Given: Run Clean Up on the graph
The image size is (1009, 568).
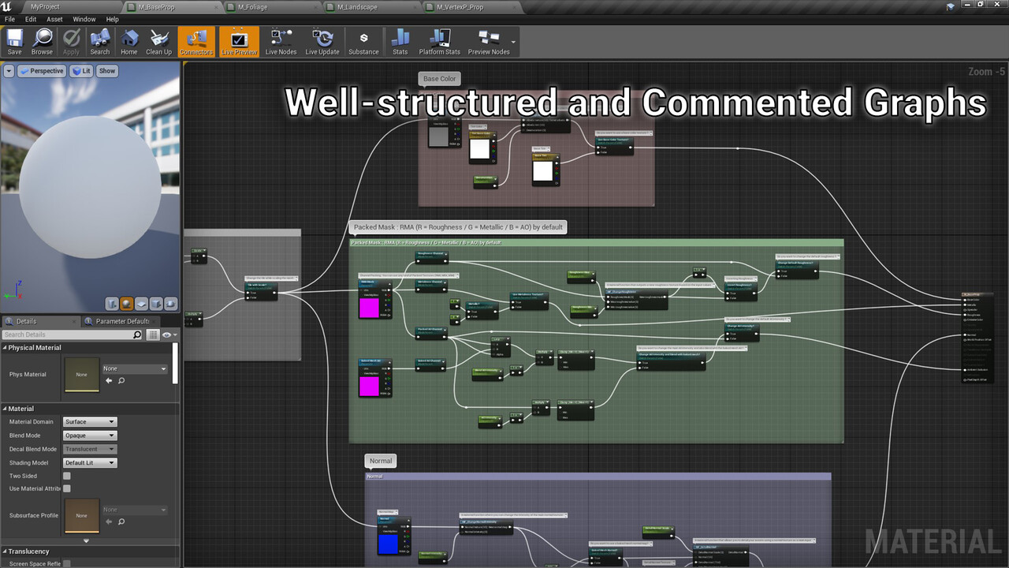Looking at the screenshot, I should point(158,42).
